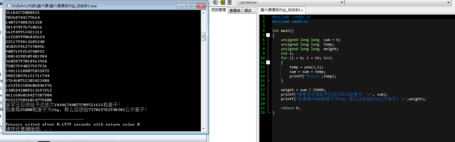Click the blue bookmark toolbar icon
This screenshot has width=455, height=142.
tap(229, 2)
